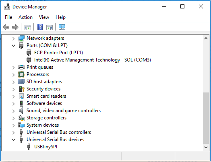Viewport: 211px width, 162px height.
Task: Click the vertical scrollbar thumb
Action: pyautogui.click(x=206, y=118)
